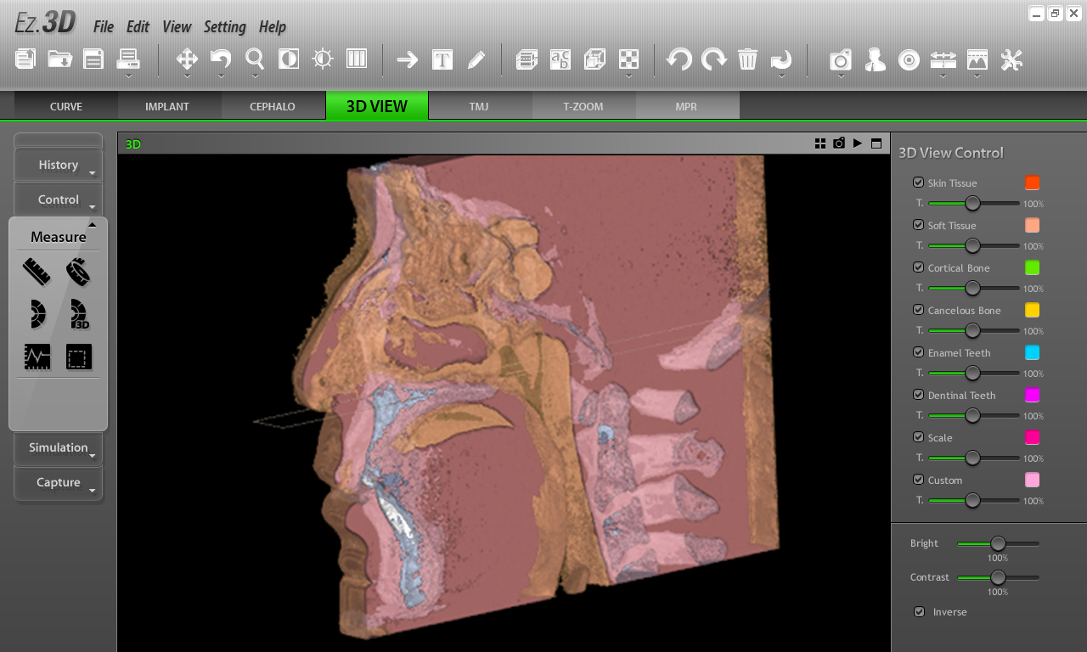This screenshot has width=1087, height=652.
Task: Open the wrench and screwdriver settings icon
Action: tap(1011, 59)
